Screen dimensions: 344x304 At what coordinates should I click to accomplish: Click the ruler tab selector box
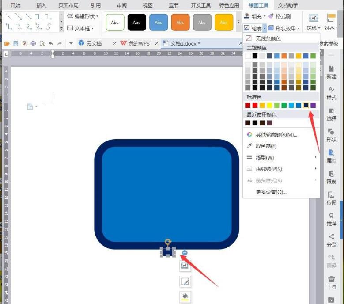point(6,54)
